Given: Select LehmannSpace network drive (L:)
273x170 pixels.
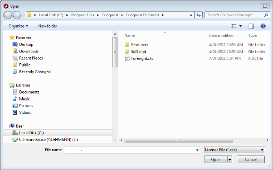Looking at the screenshot, I should tap(48, 140).
